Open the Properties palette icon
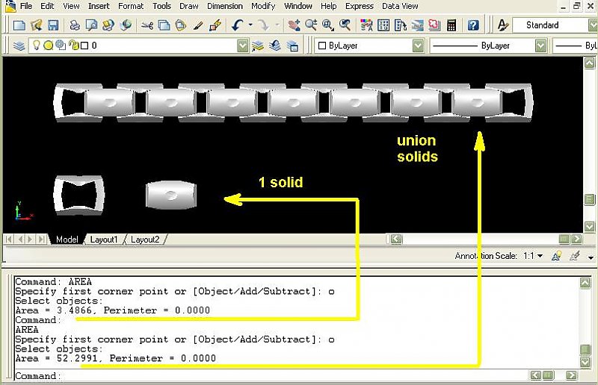This screenshot has height=385, width=598. (x=366, y=25)
